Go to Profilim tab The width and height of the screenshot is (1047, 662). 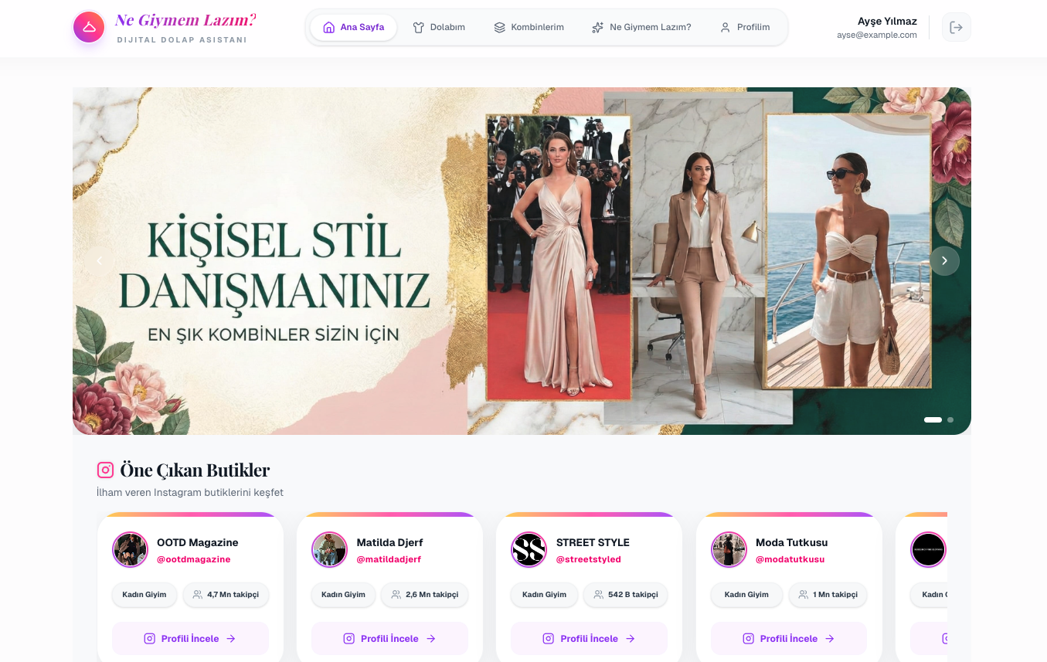click(x=745, y=27)
